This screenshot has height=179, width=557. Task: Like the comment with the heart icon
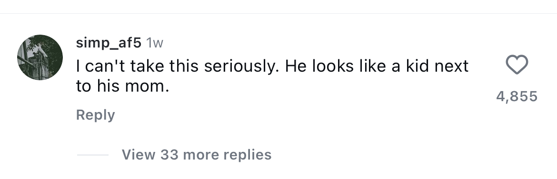click(x=517, y=65)
